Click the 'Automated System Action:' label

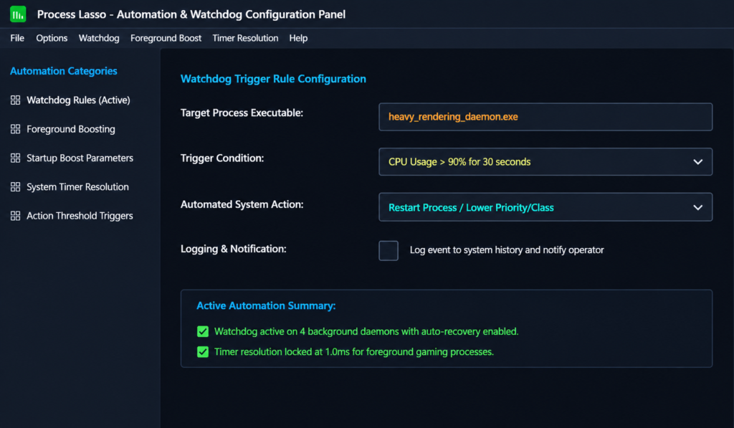tap(242, 204)
